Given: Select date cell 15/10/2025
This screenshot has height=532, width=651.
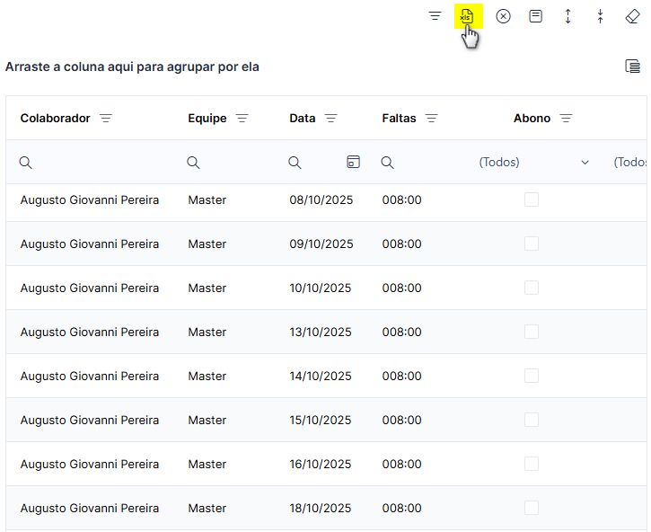Looking at the screenshot, I should pos(320,421).
